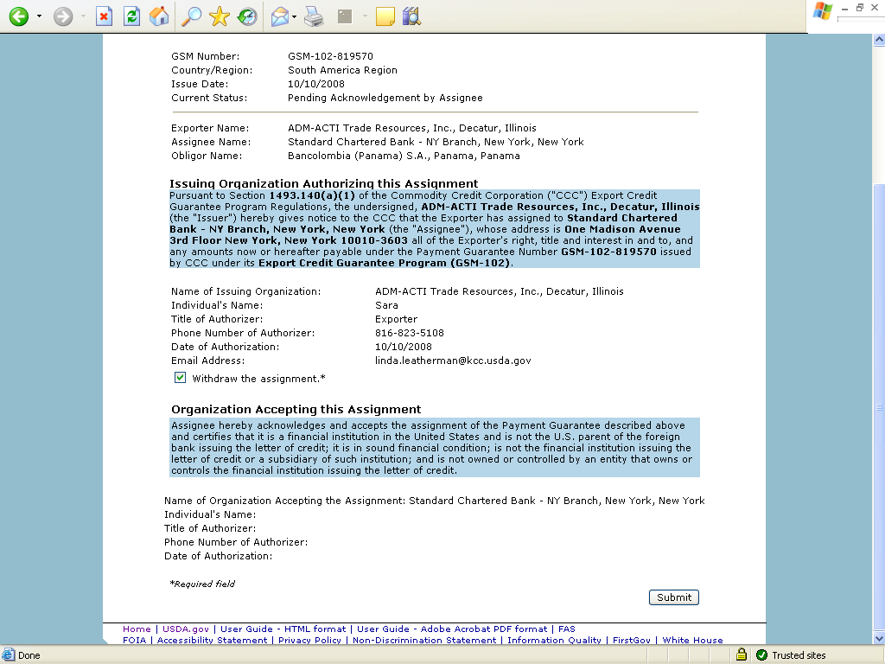Click the Issue Date 10/10/2008 value
885x664 pixels.
pyautogui.click(x=316, y=84)
